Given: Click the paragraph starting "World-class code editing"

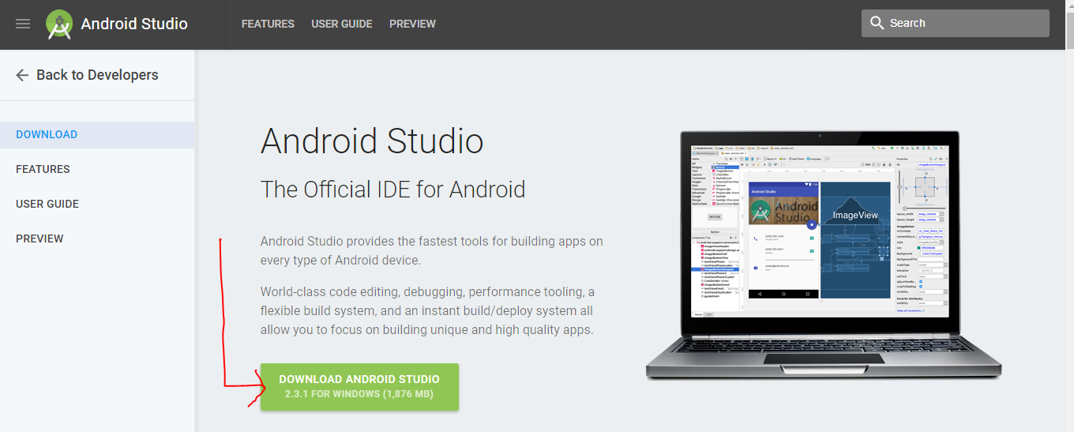Looking at the screenshot, I should coord(428,311).
